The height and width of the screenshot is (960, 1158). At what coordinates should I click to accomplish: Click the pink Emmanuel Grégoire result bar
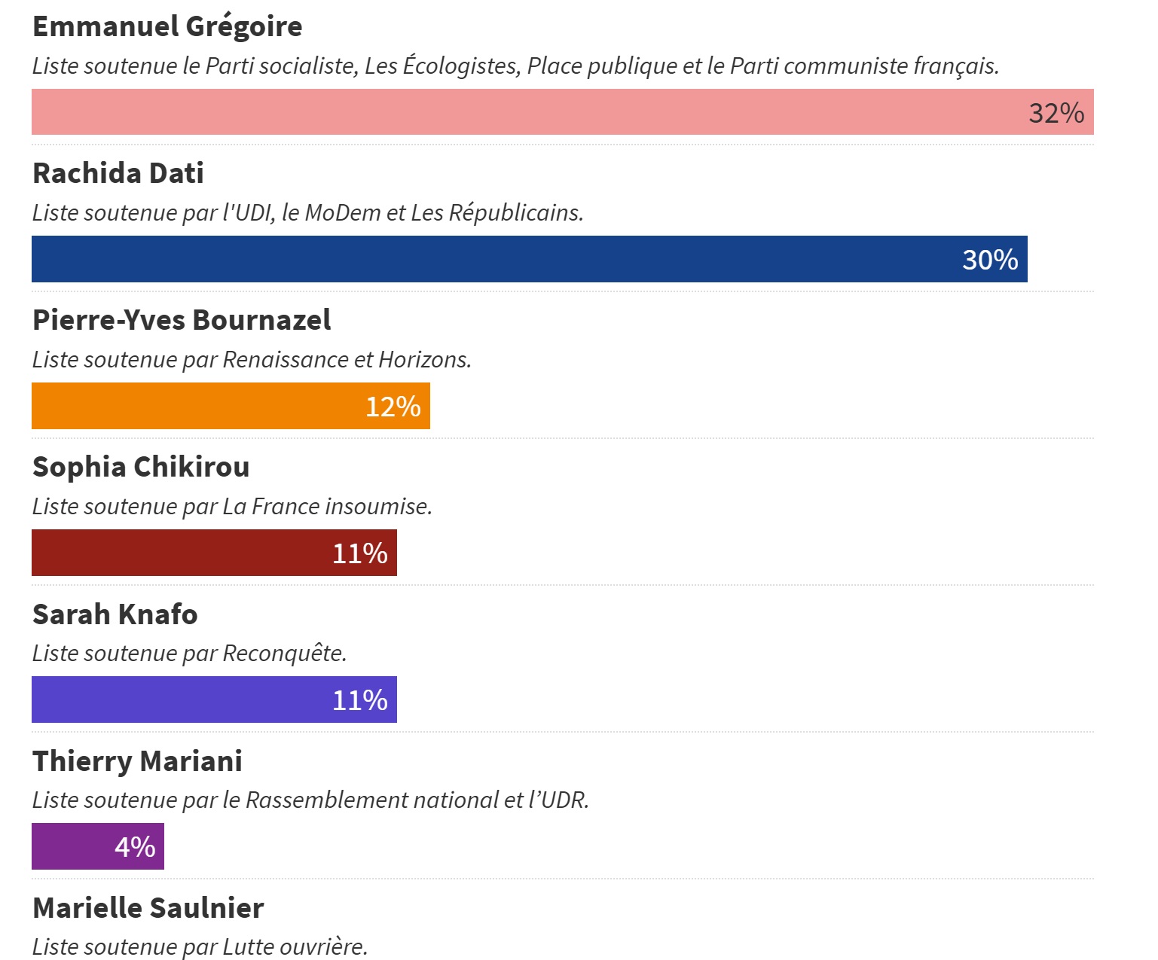(527, 112)
